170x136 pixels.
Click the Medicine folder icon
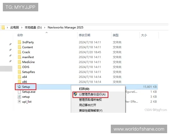point(19,62)
